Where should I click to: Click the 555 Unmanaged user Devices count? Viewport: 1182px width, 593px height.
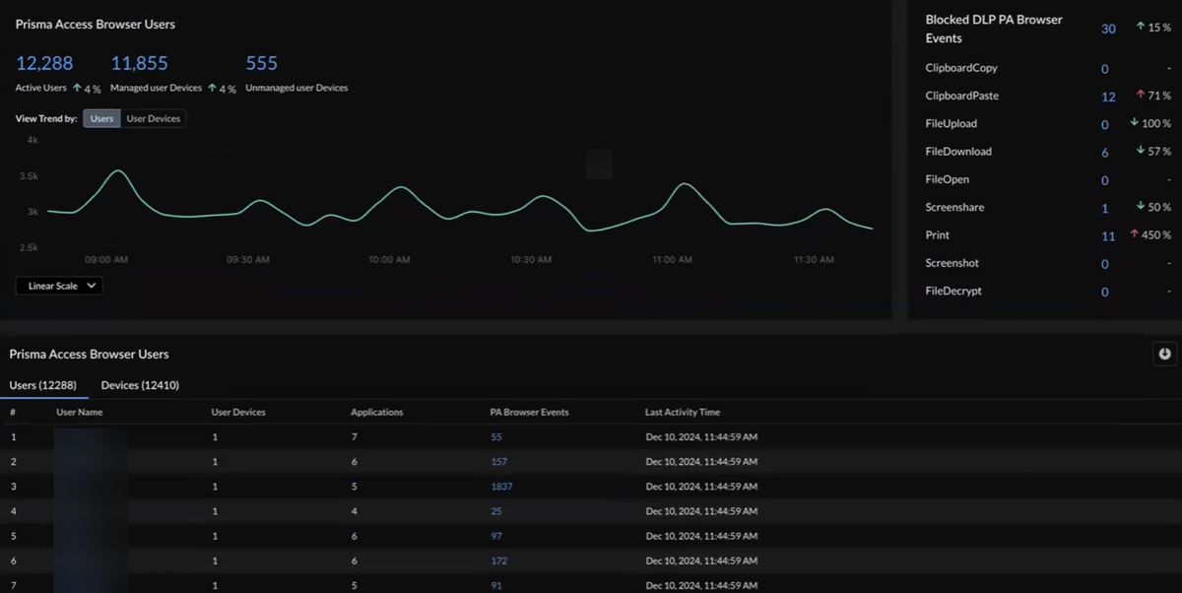click(x=261, y=64)
